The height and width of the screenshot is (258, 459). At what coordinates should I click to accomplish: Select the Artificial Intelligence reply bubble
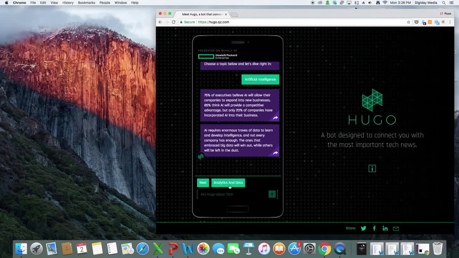click(260, 80)
